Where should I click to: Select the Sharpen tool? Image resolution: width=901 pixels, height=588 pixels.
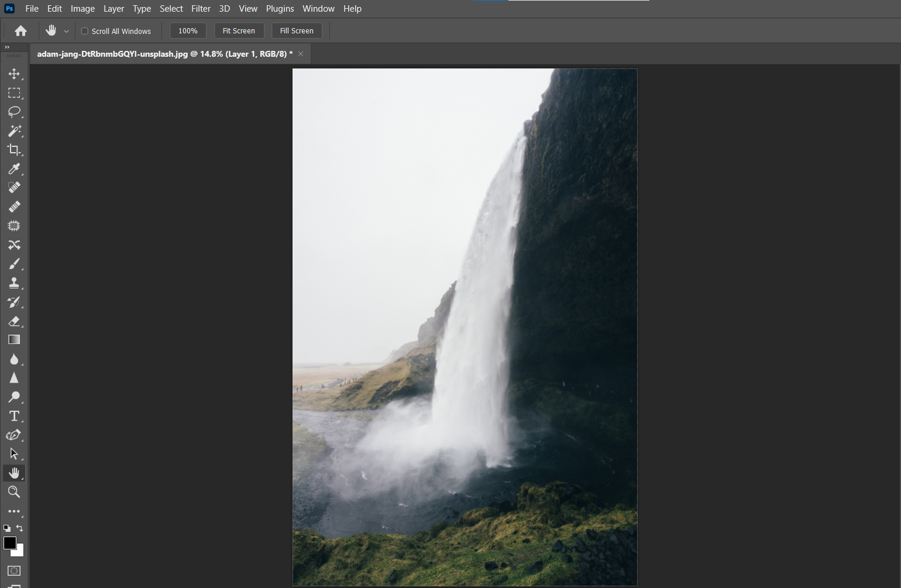point(14,378)
